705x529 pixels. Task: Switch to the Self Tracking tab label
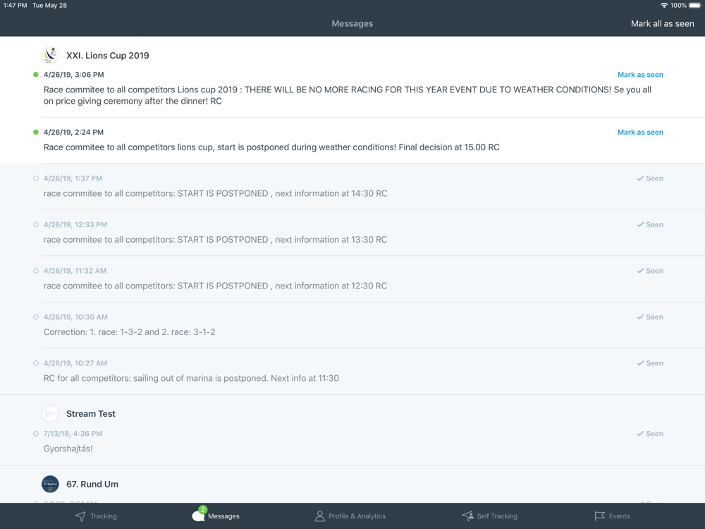click(497, 516)
